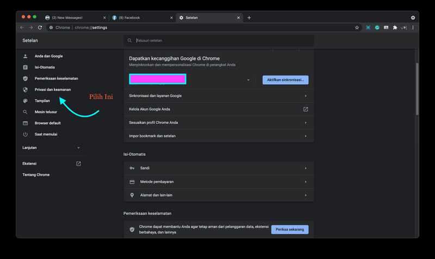This screenshot has width=435, height=259.
Task: Click the Saat memulai power icon
Action: coord(25,134)
